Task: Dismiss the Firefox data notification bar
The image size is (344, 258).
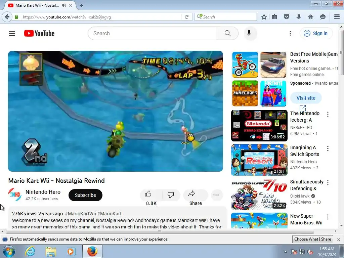Action: click(x=339, y=239)
